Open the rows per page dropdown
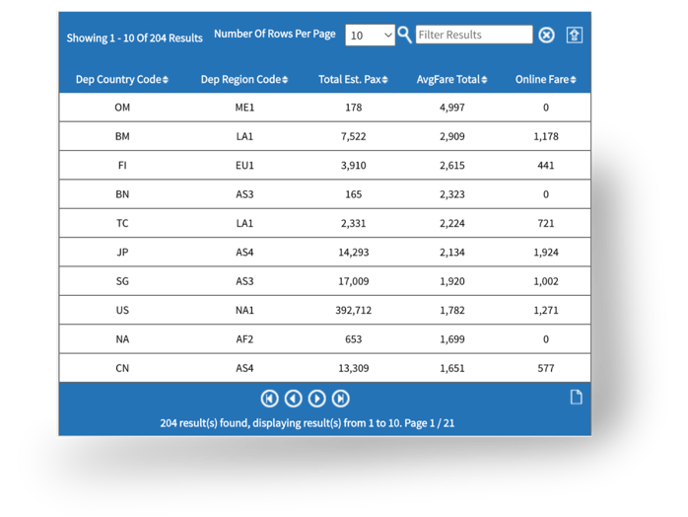Screen dimensions: 688x517 pos(370,35)
